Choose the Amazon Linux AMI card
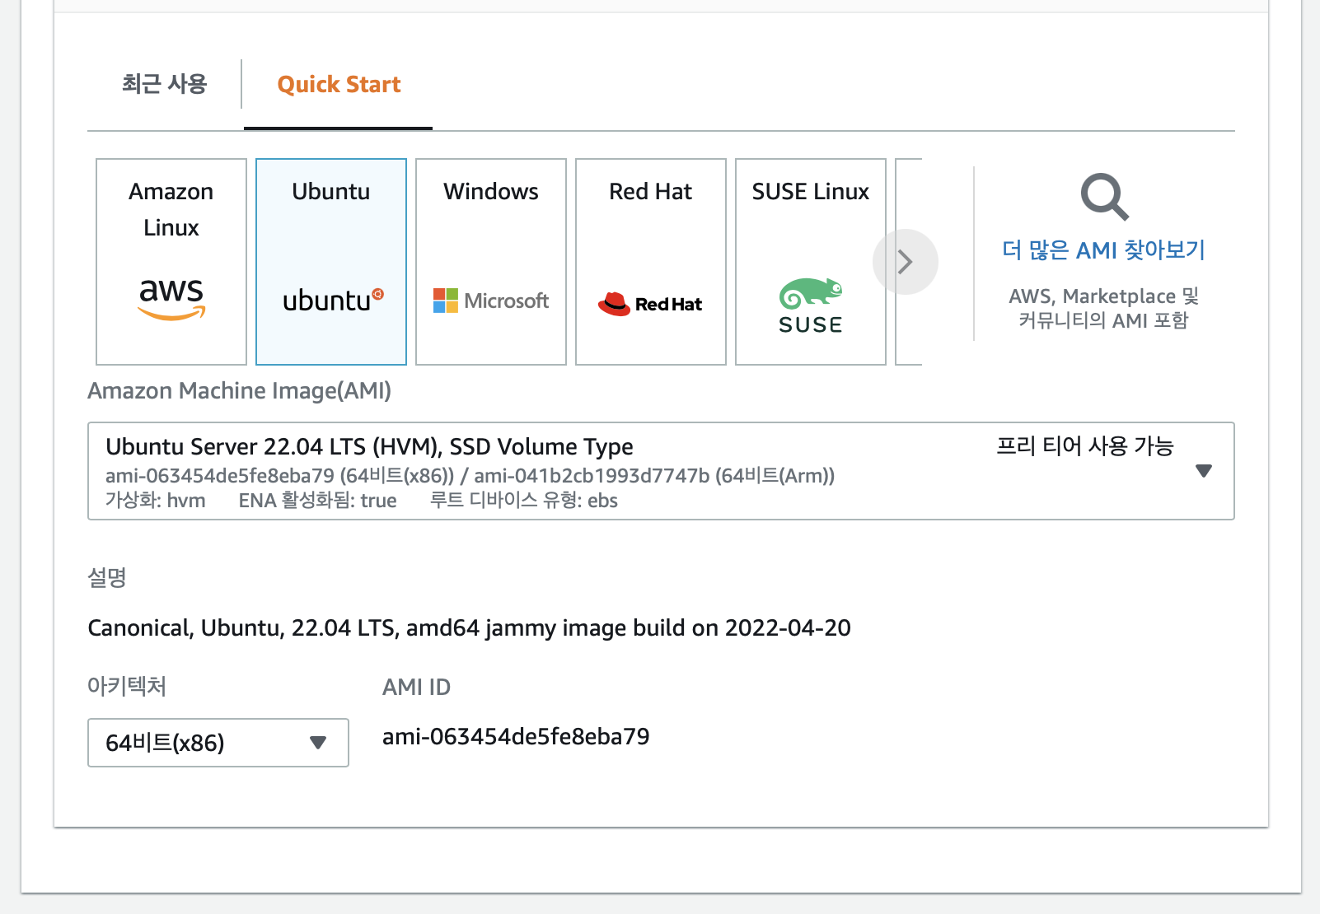 point(171,262)
